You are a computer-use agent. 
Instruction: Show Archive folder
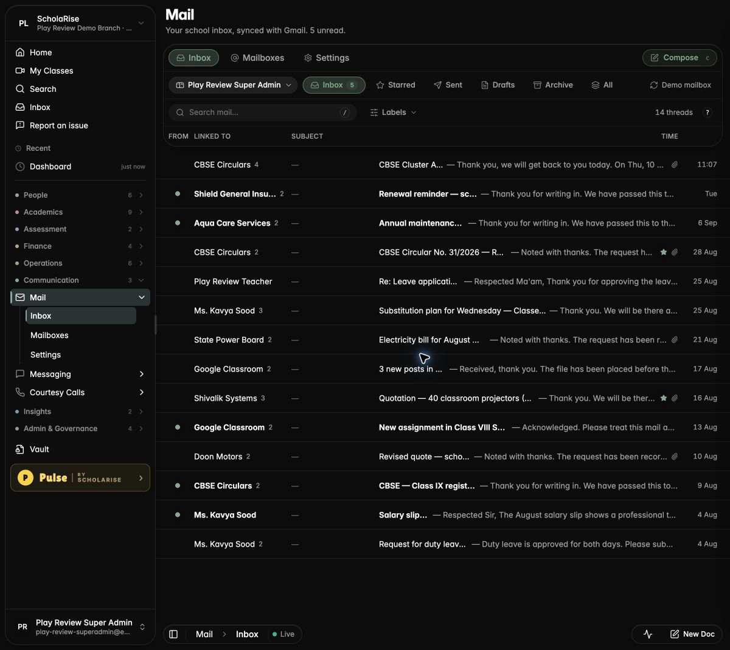click(553, 85)
